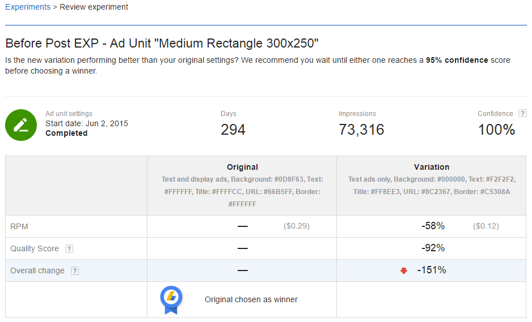Open the Quality Score help tooltip icon
This screenshot has width=532, height=322.
click(69, 248)
